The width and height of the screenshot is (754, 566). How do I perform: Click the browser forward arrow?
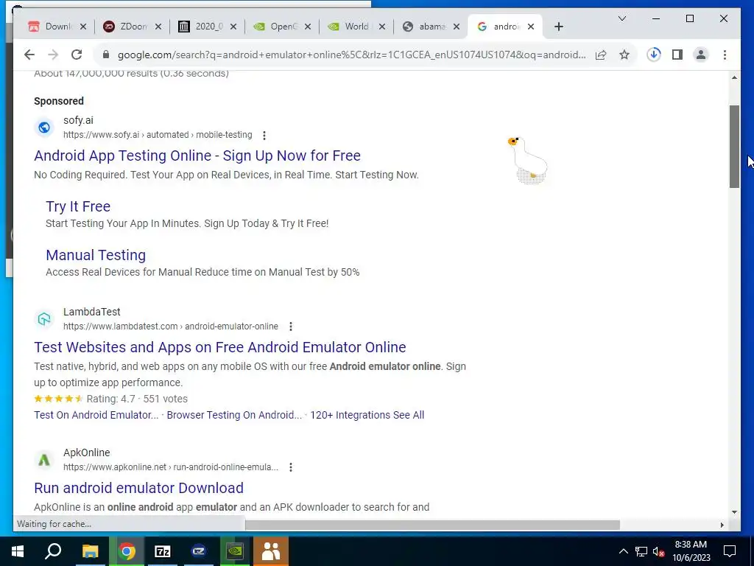[53, 55]
